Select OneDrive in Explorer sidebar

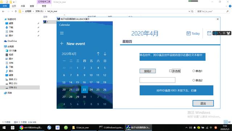pyautogui.click(x=12, y=41)
